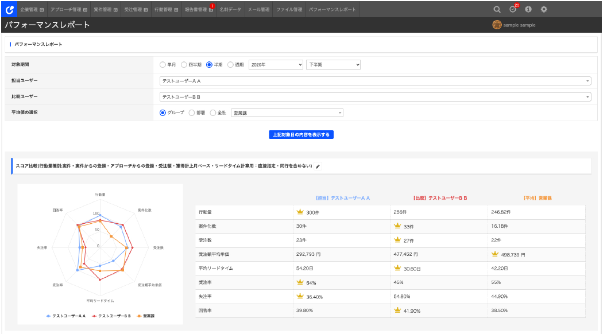Expand the 下半期 half-period dropdown

333,65
